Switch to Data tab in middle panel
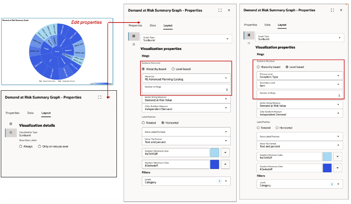 (x=153, y=25)
